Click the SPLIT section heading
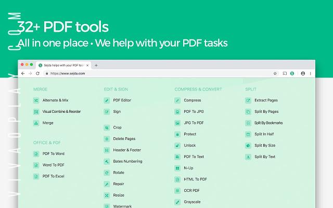Image resolution: width=333 pixels, height=208 pixels. tap(251, 89)
